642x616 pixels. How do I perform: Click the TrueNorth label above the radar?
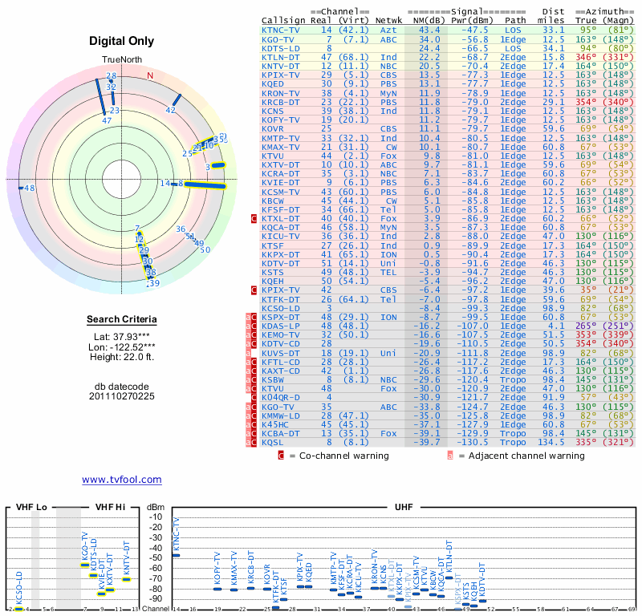point(122,60)
